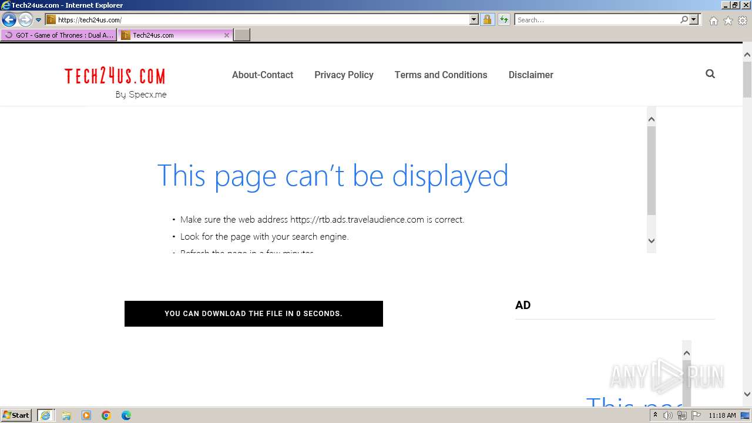Click the page scroll up arrow

pos(747,55)
